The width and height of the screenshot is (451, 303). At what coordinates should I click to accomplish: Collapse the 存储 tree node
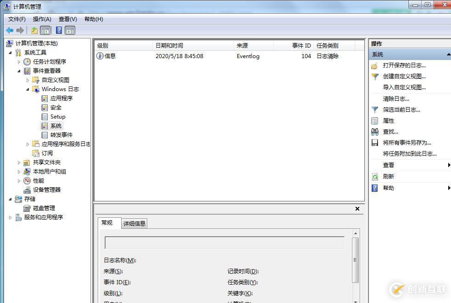coord(11,199)
